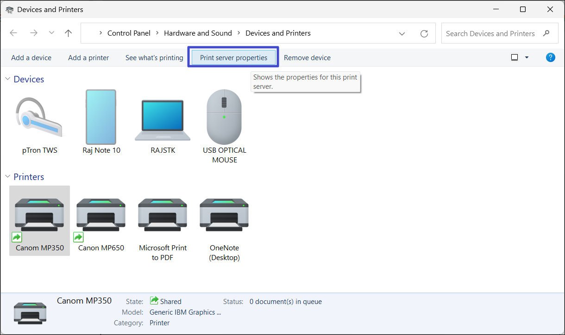Image resolution: width=565 pixels, height=335 pixels.
Task: Select the pTron TWS headset device icon
Action: pos(39,118)
